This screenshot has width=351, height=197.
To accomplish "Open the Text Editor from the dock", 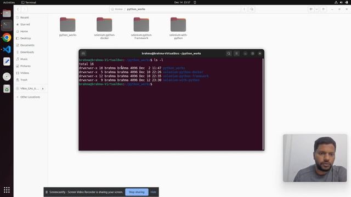I will 7,61.
